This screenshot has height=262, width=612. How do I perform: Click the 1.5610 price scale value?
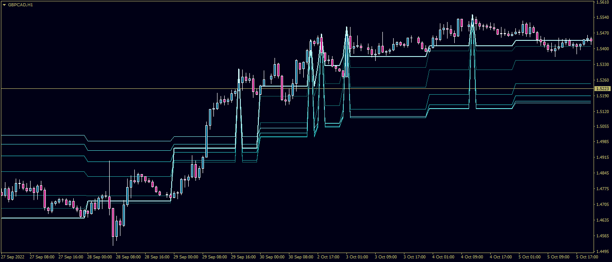pos(602,2)
